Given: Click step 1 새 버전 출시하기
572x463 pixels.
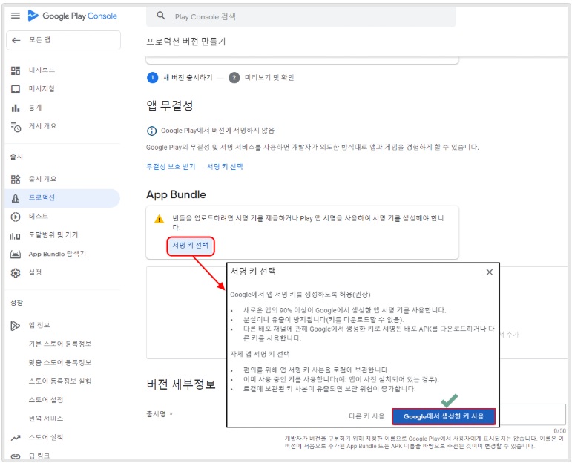Looking at the screenshot, I should [180, 78].
